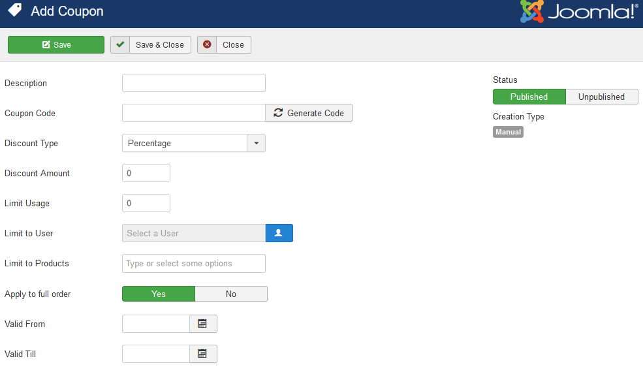Click Save & Close button
This screenshot has width=643, height=376.
coord(151,44)
